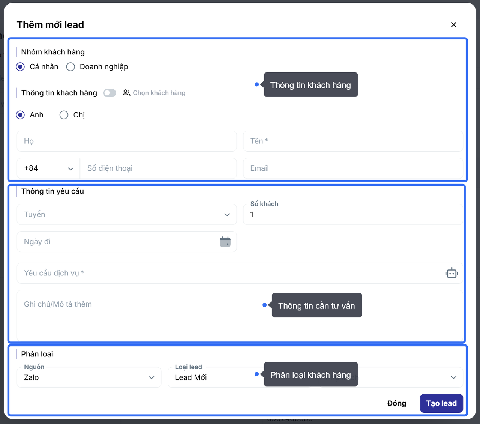This screenshot has width=480, height=424.
Task: Submit with the Tạo lead button
Action: click(441, 403)
